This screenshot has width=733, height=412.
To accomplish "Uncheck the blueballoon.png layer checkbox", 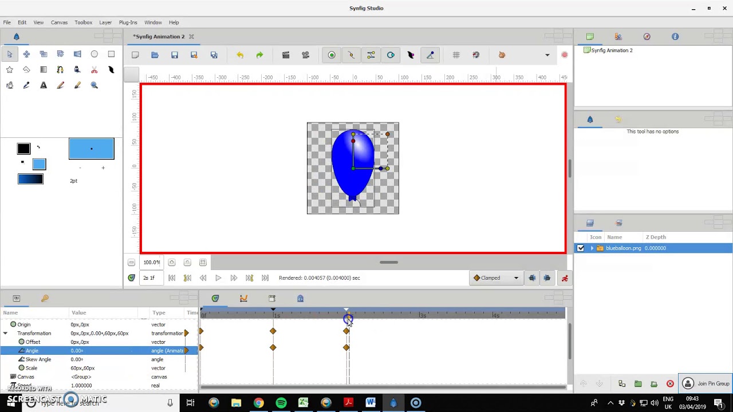I will (581, 248).
